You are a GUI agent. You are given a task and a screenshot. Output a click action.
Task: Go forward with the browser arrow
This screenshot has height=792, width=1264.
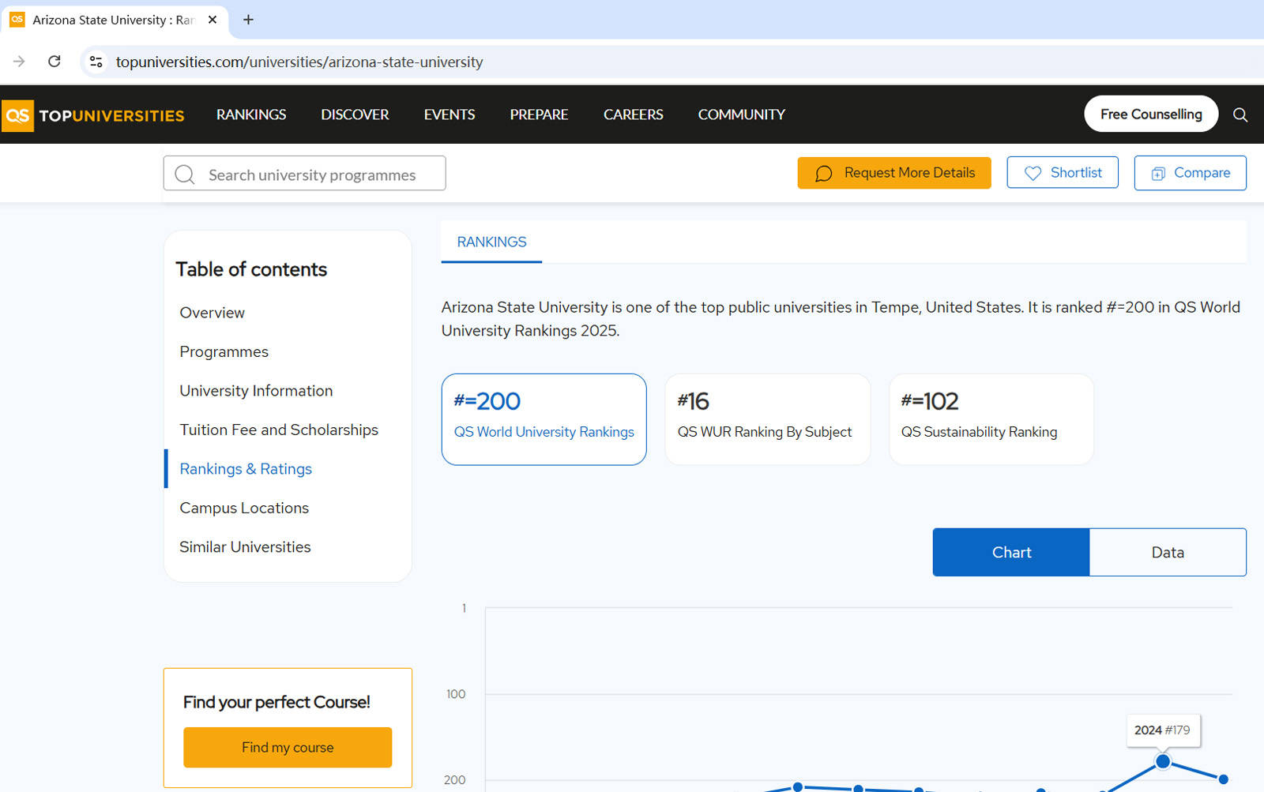coord(19,62)
